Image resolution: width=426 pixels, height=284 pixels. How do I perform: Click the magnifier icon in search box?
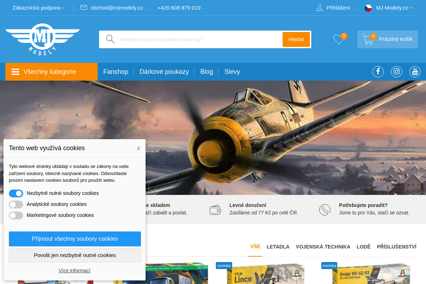[x=110, y=39]
